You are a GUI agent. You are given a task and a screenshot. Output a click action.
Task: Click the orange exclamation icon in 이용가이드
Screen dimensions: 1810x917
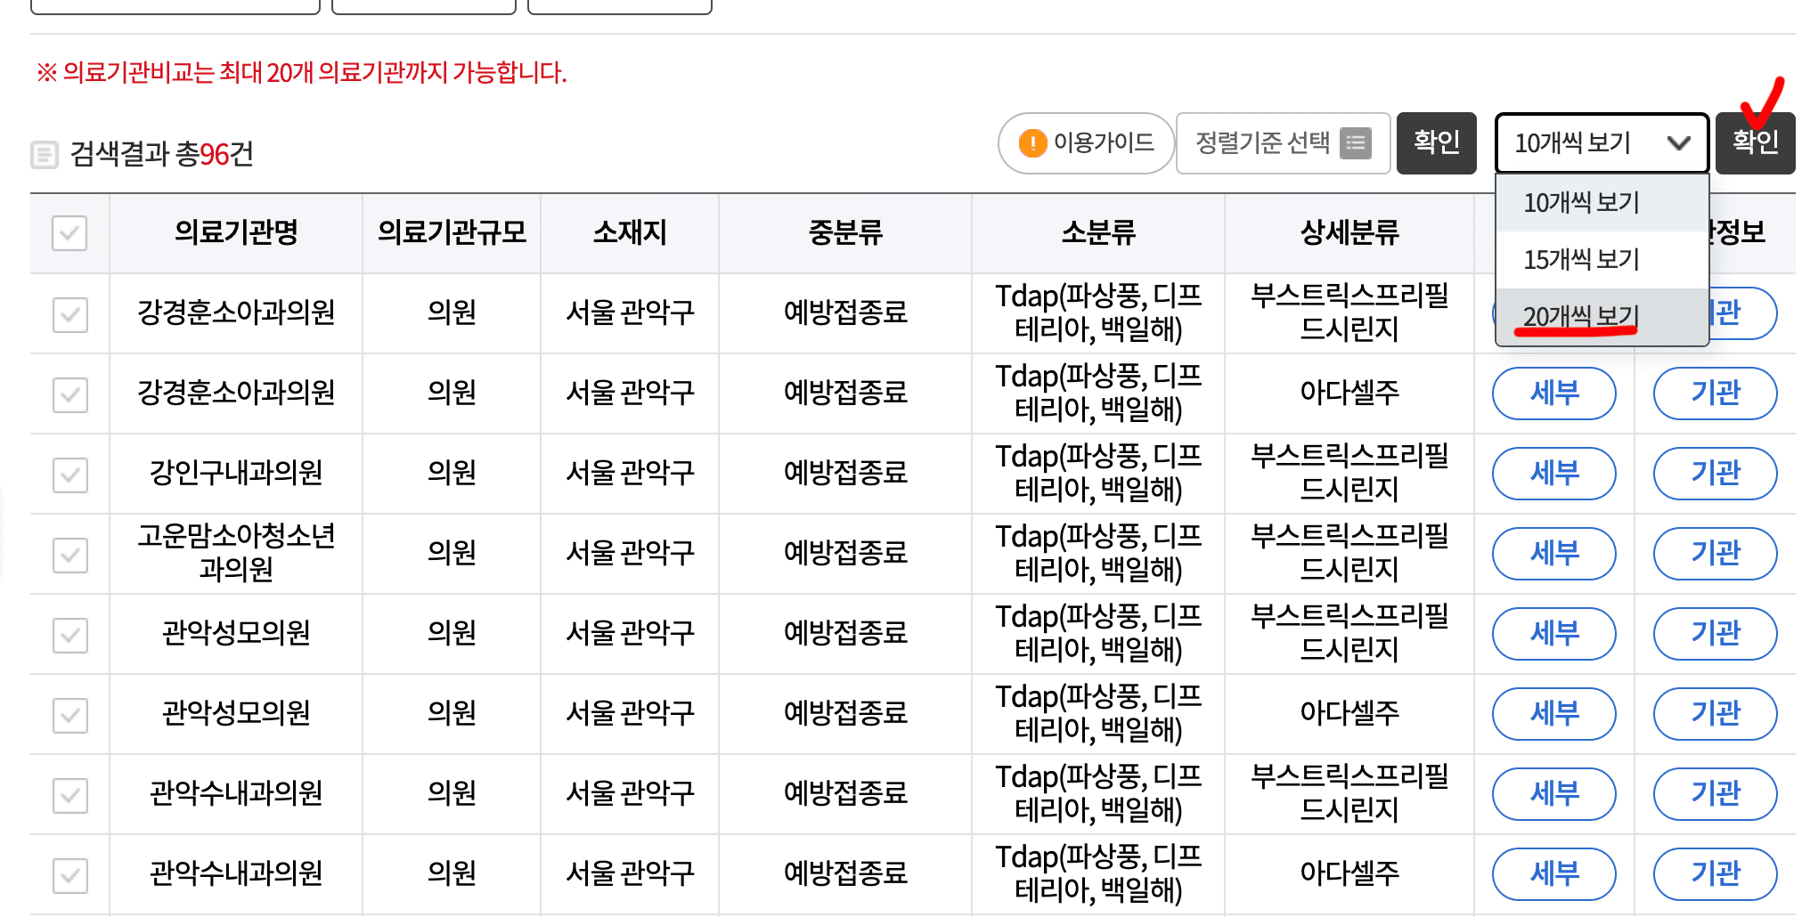(x=1033, y=142)
